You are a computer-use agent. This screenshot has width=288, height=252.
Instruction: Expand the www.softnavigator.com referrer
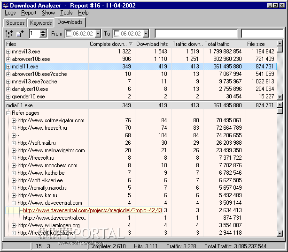pos(14,120)
